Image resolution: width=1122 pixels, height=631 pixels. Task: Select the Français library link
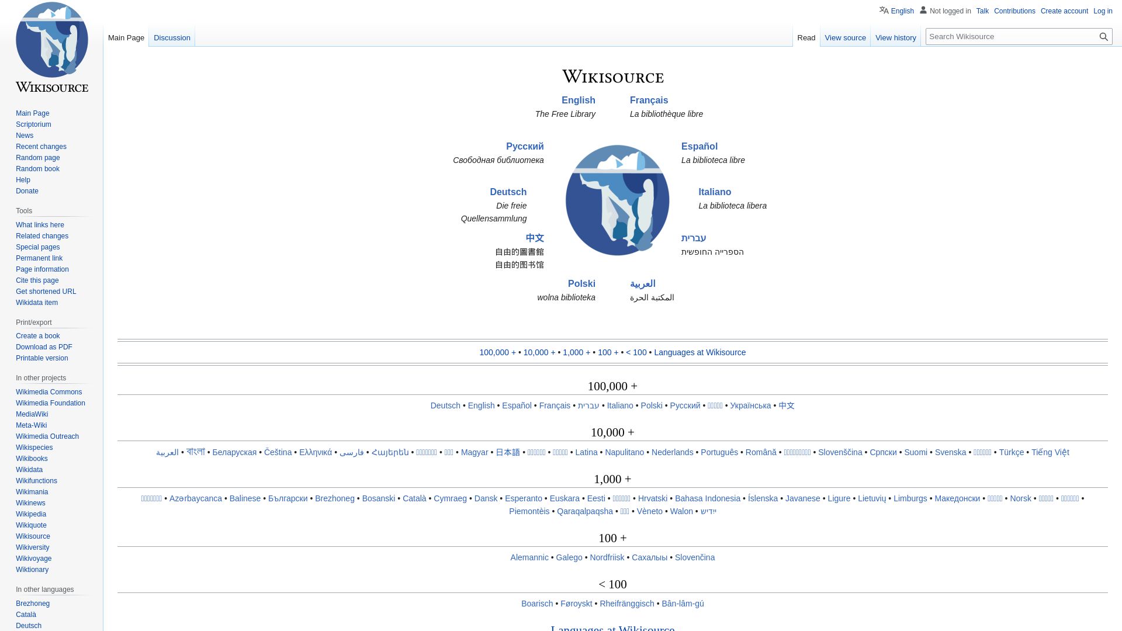[x=649, y=100]
